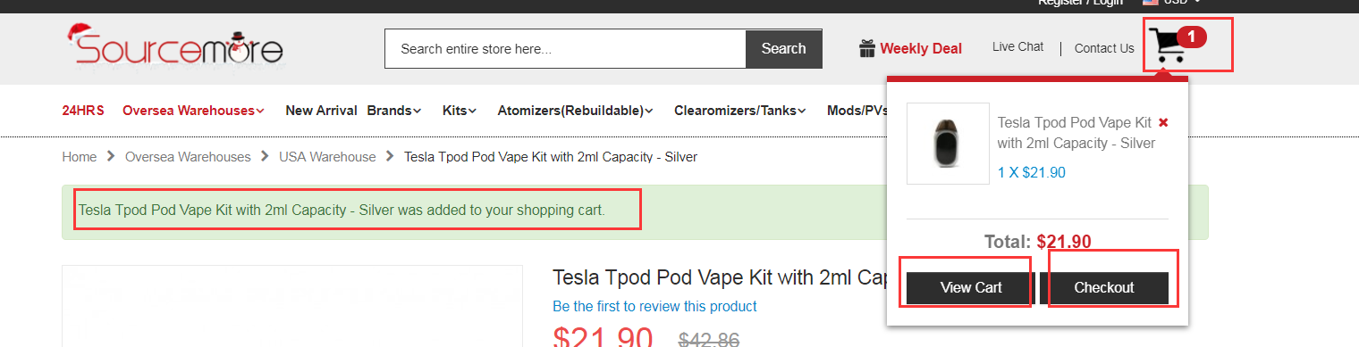Focus the search entire store field
The width and height of the screenshot is (1359, 347).
(x=565, y=48)
